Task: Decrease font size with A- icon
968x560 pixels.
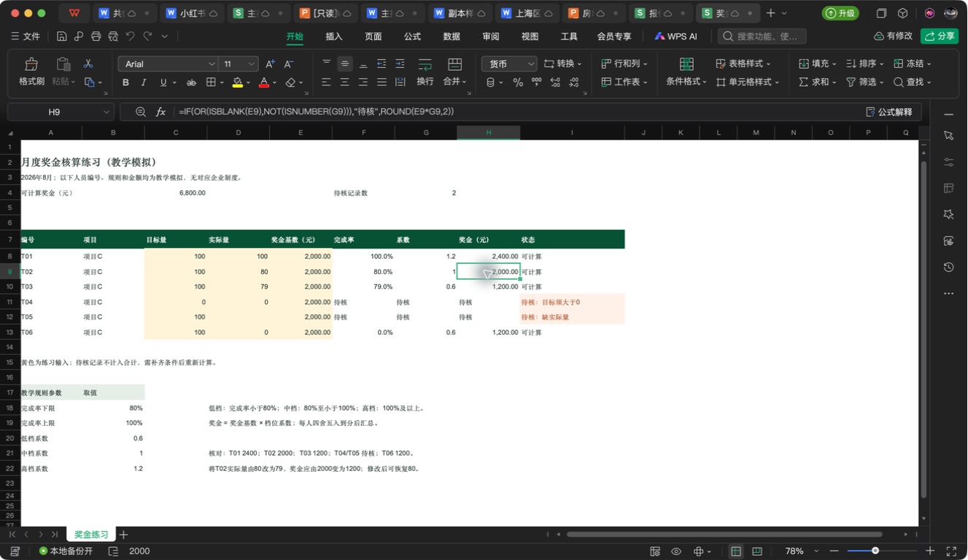Action: pyautogui.click(x=289, y=63)
